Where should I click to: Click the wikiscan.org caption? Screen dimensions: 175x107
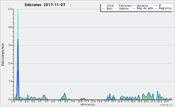pyautogui.click(x=87, y=104)
